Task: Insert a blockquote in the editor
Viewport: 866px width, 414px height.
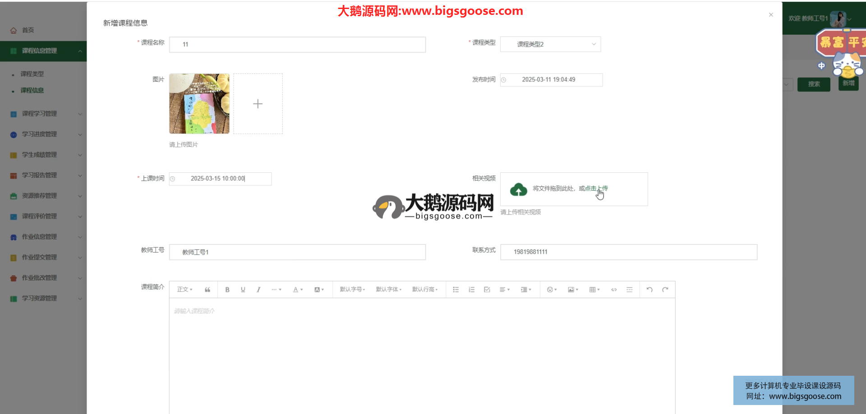Action: [x=207, y=290]
